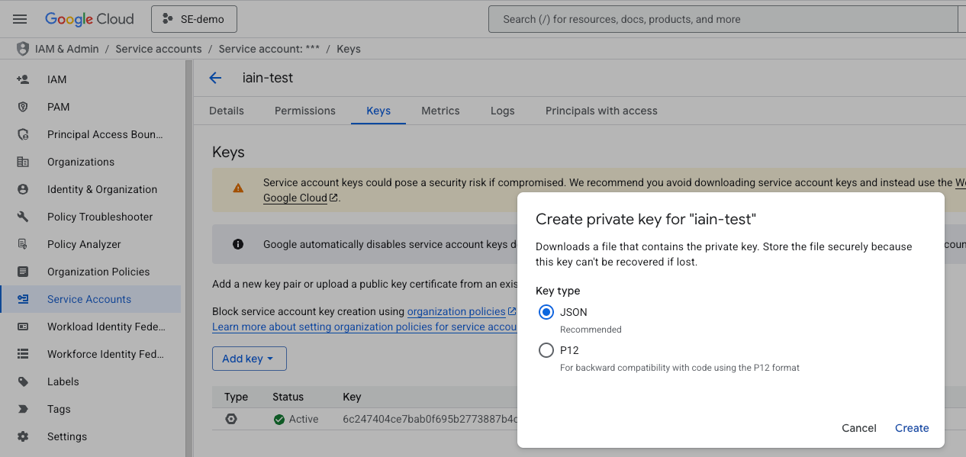
Task: Open the organization policies link
Action: tap(456, 311)
